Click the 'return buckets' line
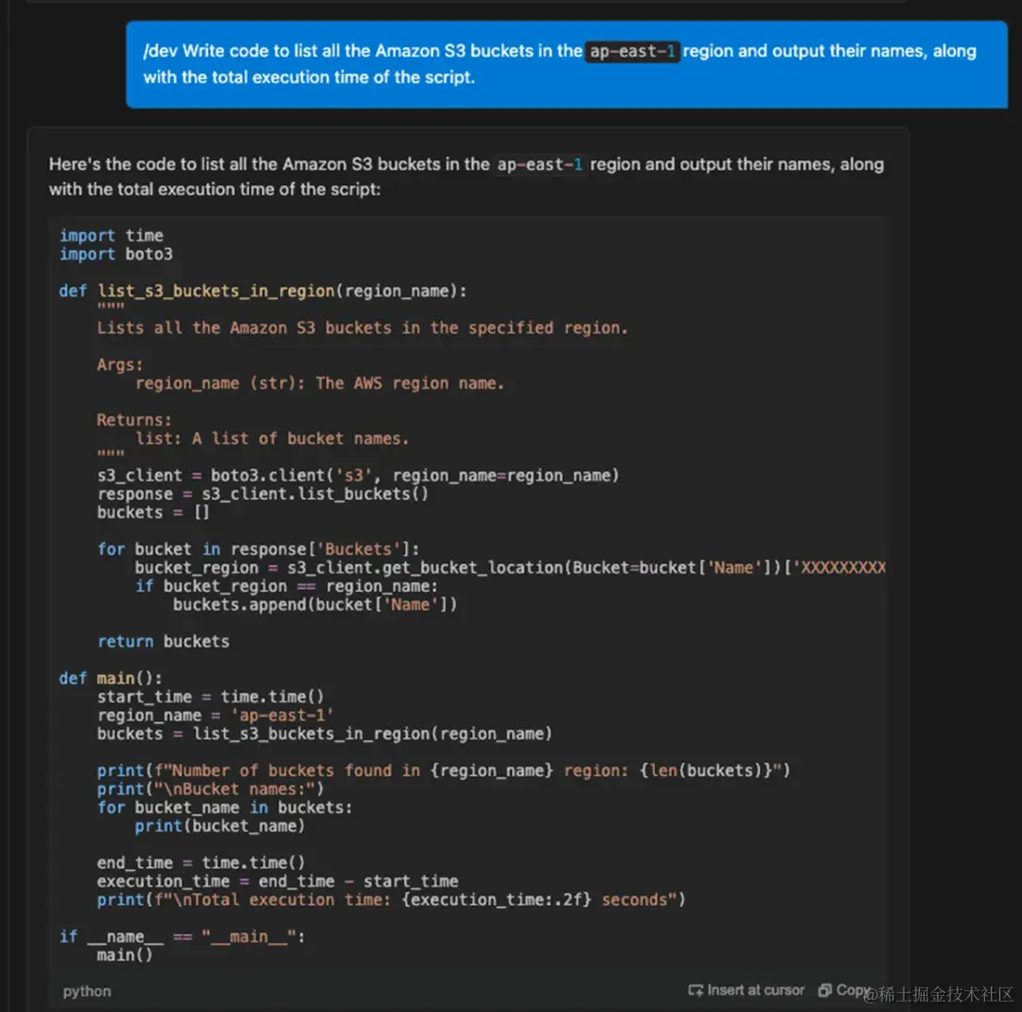Screen dimensions: 1022x1012 (163, 642)
